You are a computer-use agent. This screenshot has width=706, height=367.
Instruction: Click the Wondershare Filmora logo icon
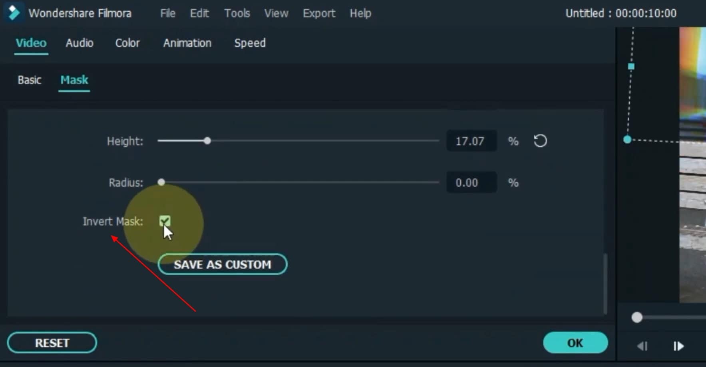coord(14,13)
